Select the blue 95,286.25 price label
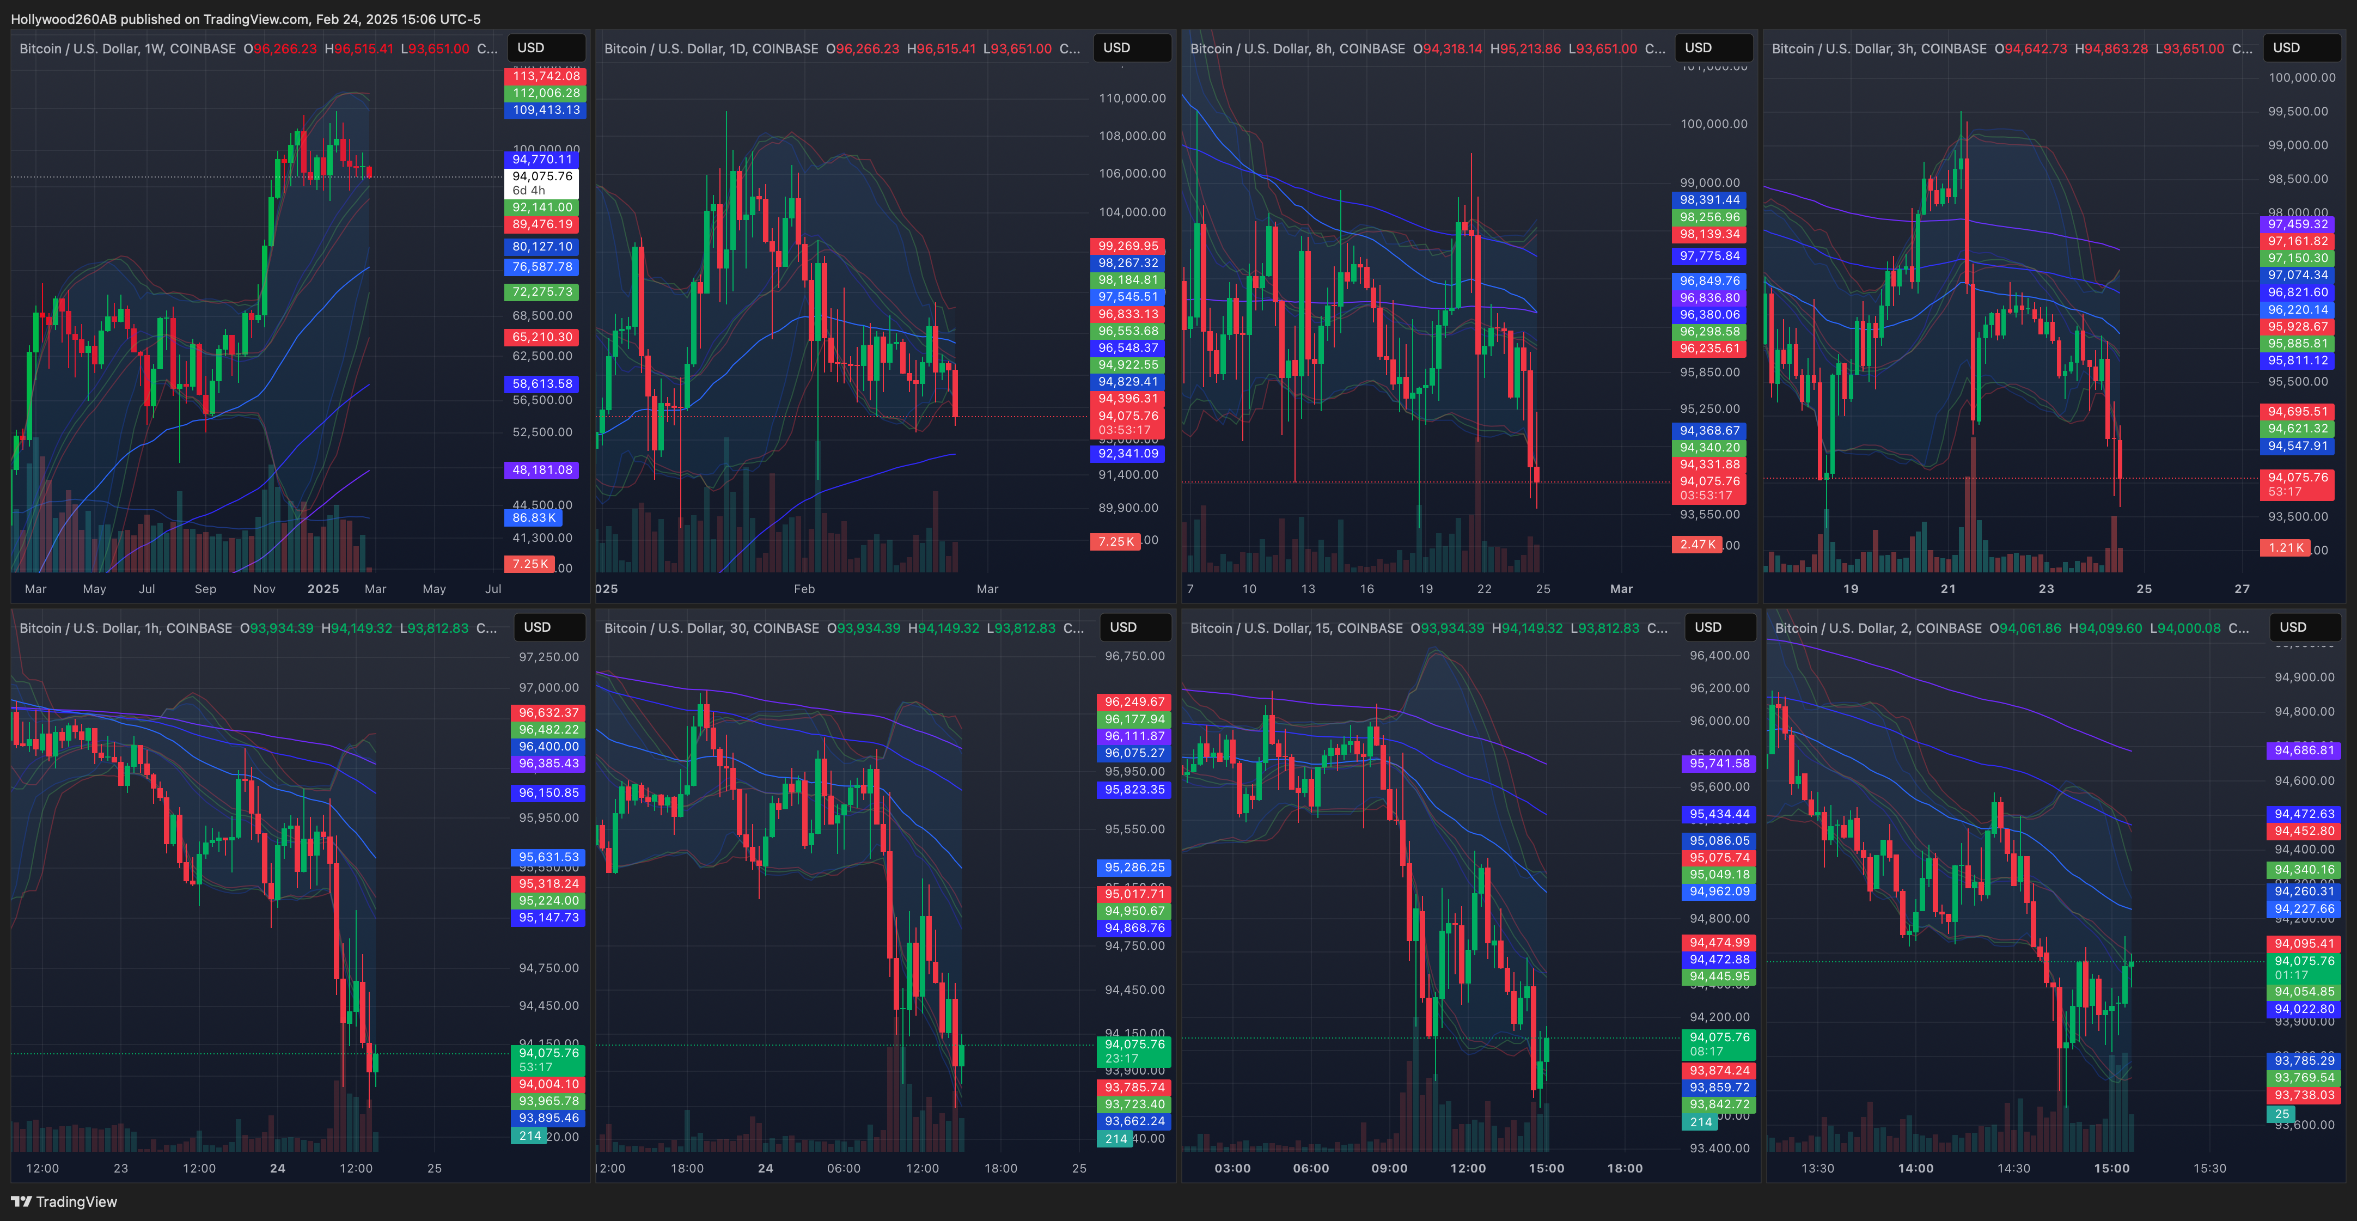The height and width of the screenshot is (1221, 2357). pos(1134,868)
